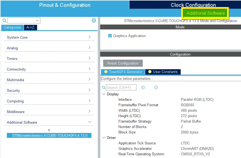The width and height of the screenshot is (241, 158).
Task: Open the User Constants tab
Action: tap(163, 72)
